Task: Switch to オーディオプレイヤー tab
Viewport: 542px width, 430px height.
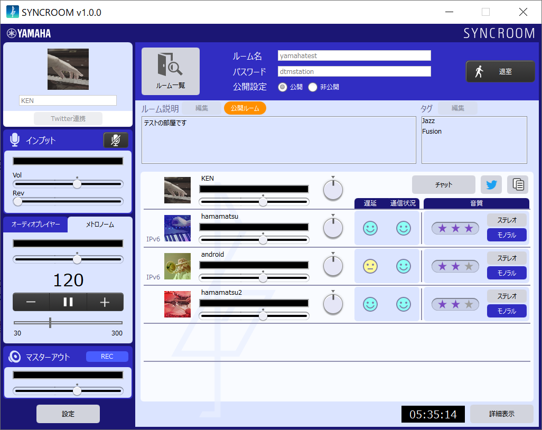Action: click(35, 225)
